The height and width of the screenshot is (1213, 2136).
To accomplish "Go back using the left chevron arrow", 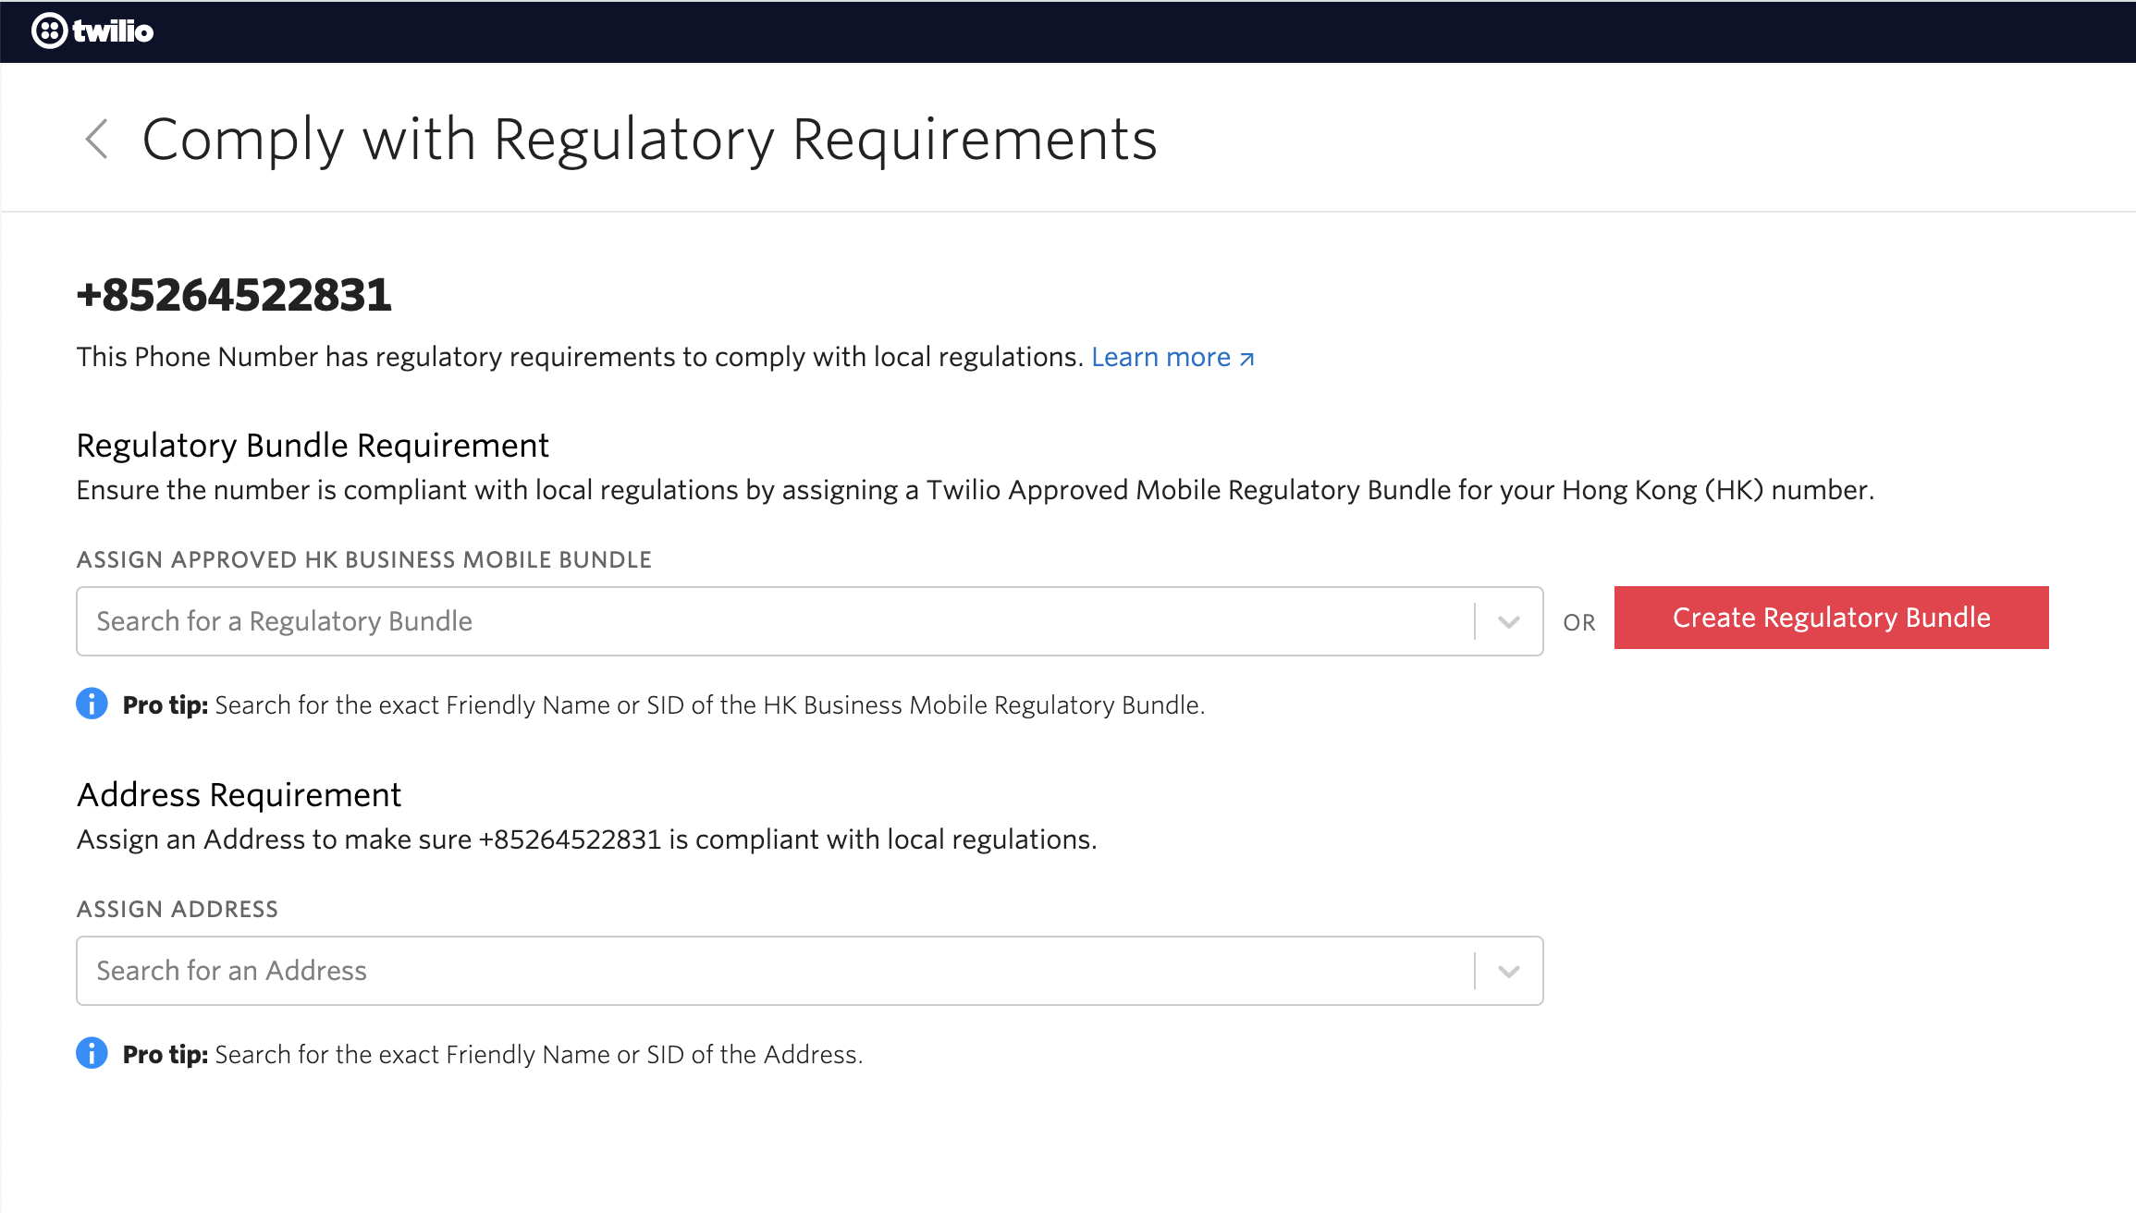I will coord(97,140).
